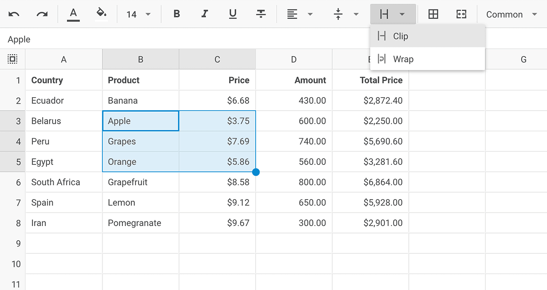Screen dimensions: 547x290
Task: Click the redo arrow icon
Action: [x=42, y=14]
